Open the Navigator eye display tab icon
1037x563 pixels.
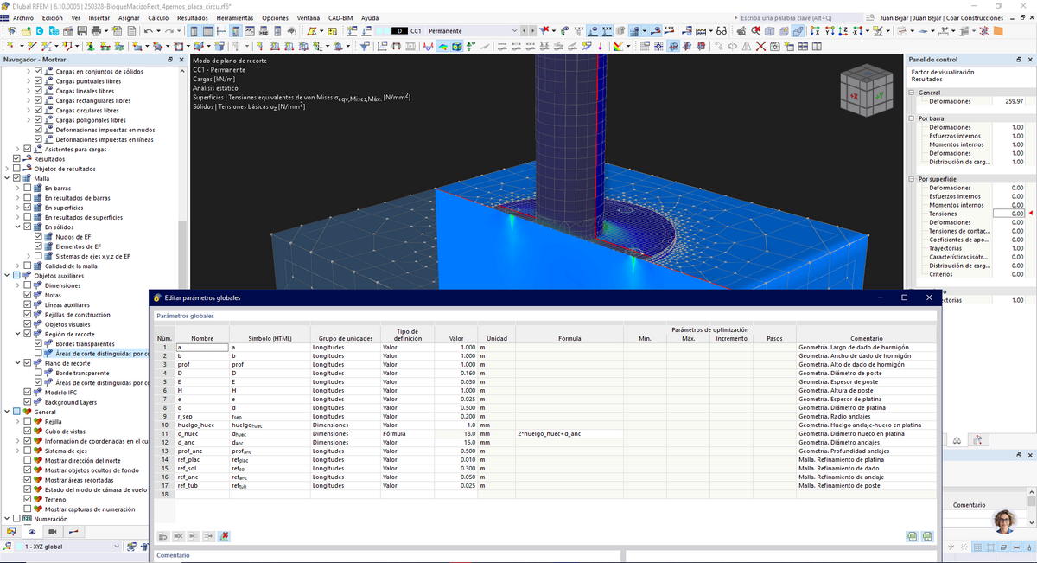click(x=32, y=531)
